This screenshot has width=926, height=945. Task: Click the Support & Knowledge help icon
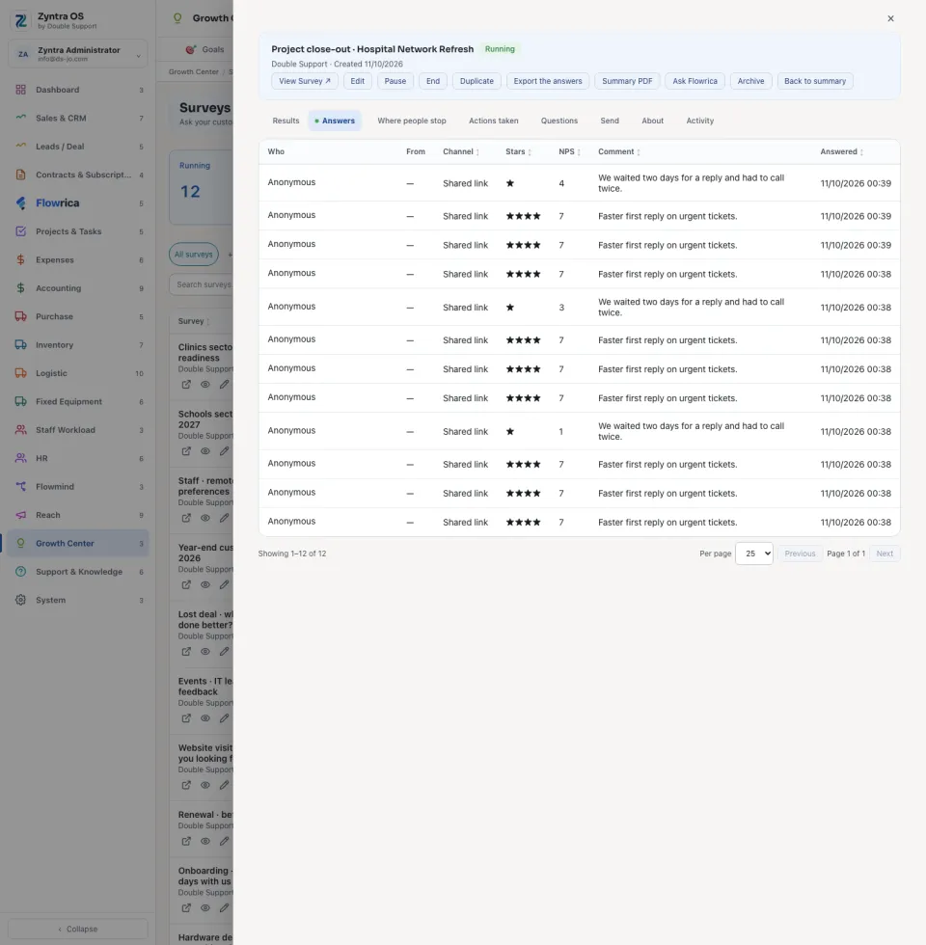pyautogui.click(x=20, y=571)
